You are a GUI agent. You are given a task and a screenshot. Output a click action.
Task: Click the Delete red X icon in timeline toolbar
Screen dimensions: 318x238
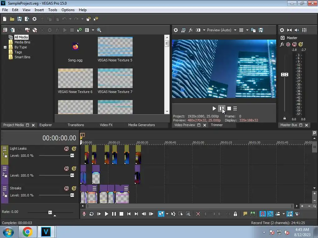pyautogui.click(x=198, y=214)
